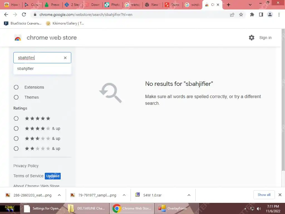Click the chrome web store title
The image size is (285, 214).
(x=51, y=38)
